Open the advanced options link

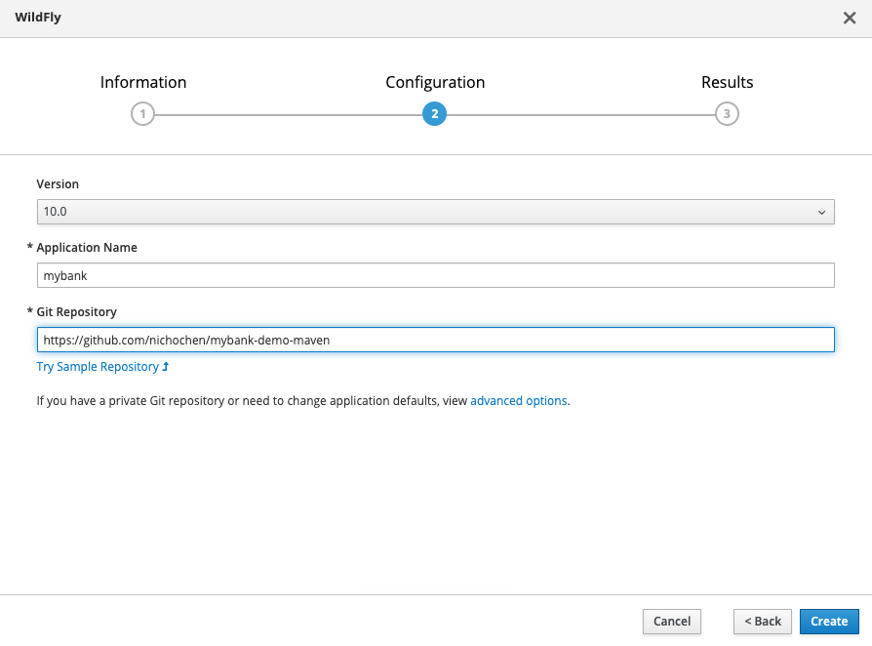(518, 401)
